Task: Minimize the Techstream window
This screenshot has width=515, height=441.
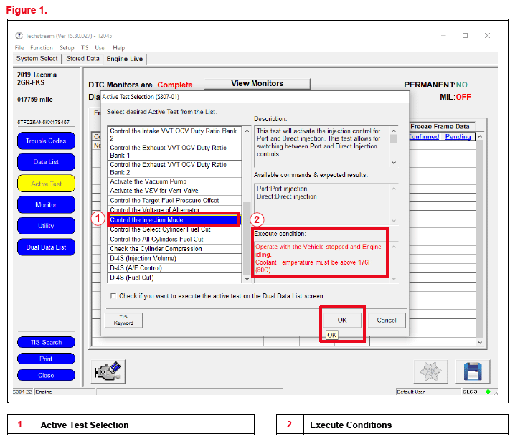Action: (x=443, y=35)
